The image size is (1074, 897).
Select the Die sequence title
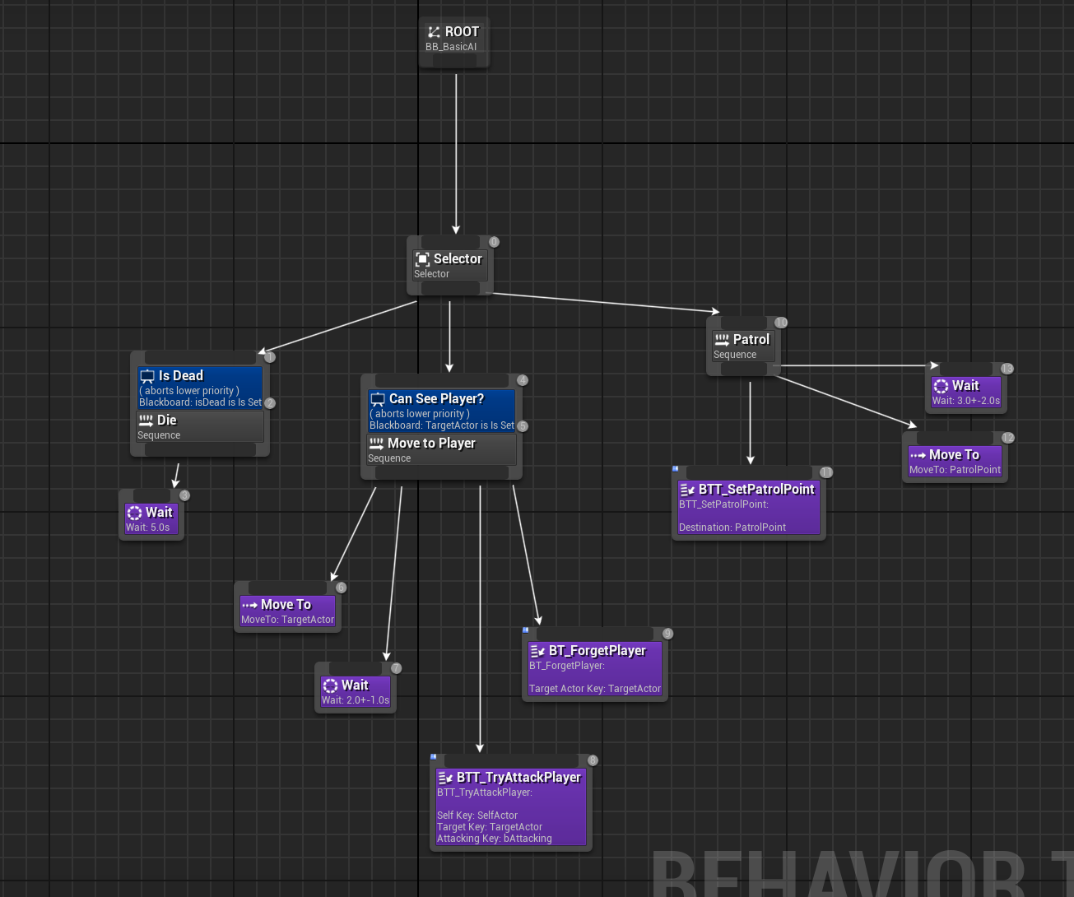(167, 421)
